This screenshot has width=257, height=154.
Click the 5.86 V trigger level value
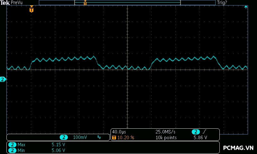point(200,138)
